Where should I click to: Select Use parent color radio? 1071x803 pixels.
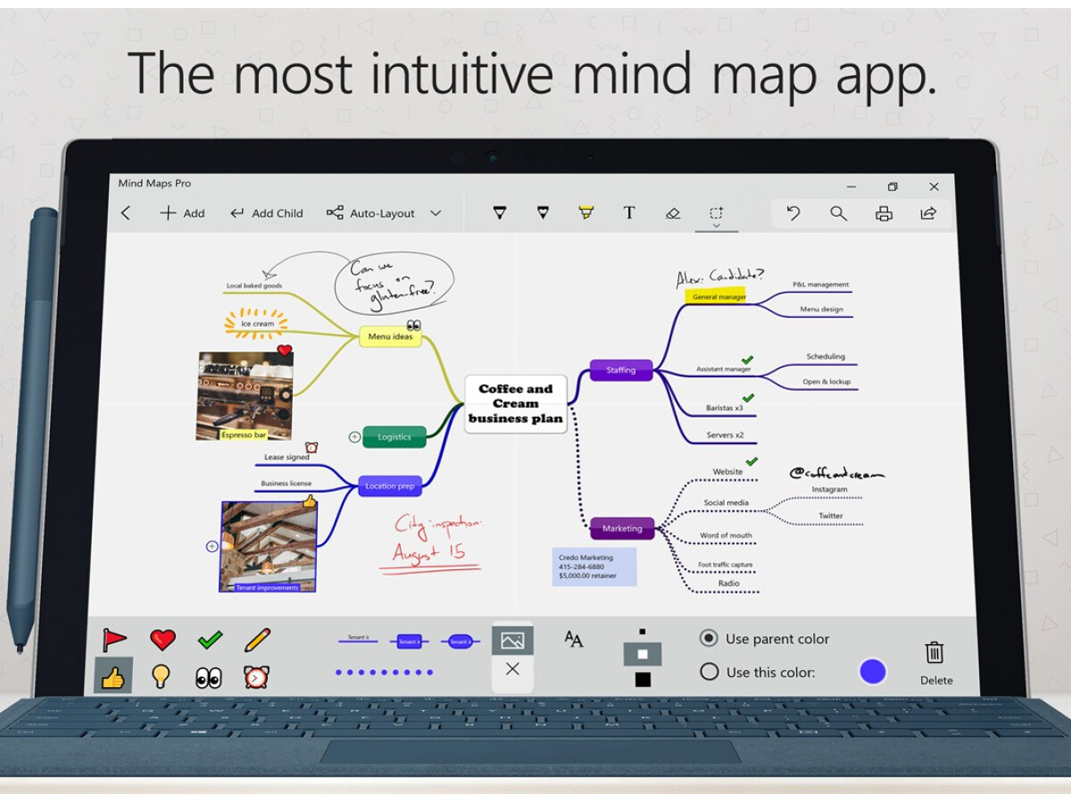[709, 638]
